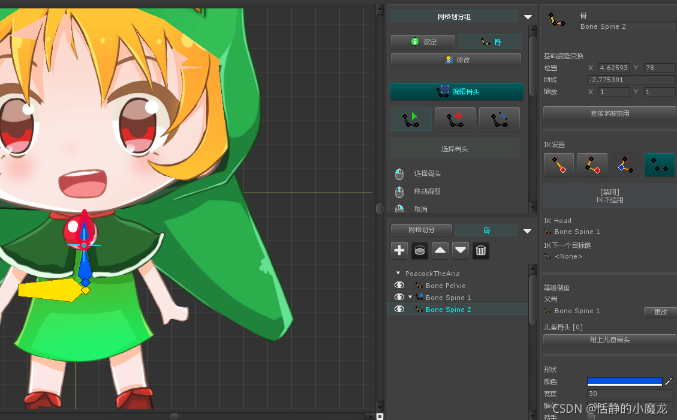The image size is (677, 420).
Task: Collapse the PeacockTheAria tree root
Action: pos(398,273)
